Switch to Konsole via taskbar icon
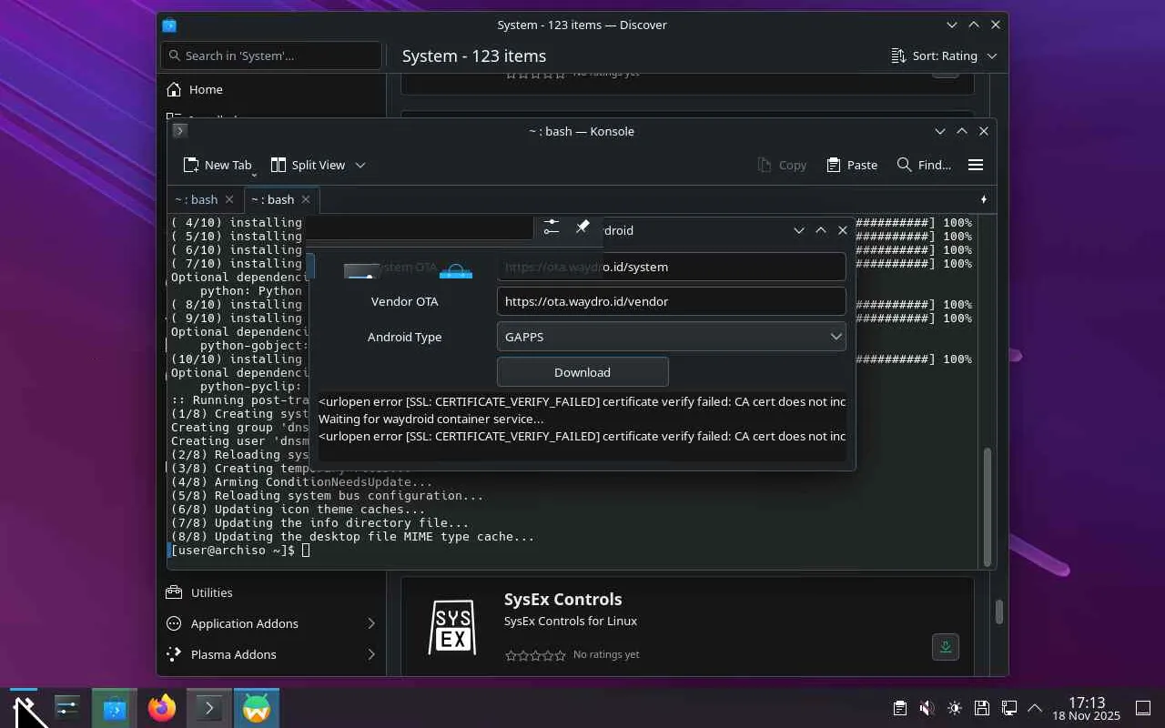 (x=209, y=708)
